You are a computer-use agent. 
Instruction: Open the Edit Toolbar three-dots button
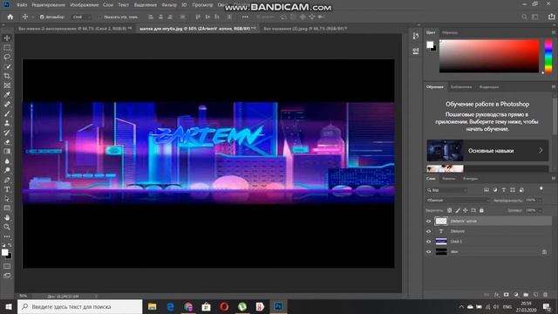(7, 236)
